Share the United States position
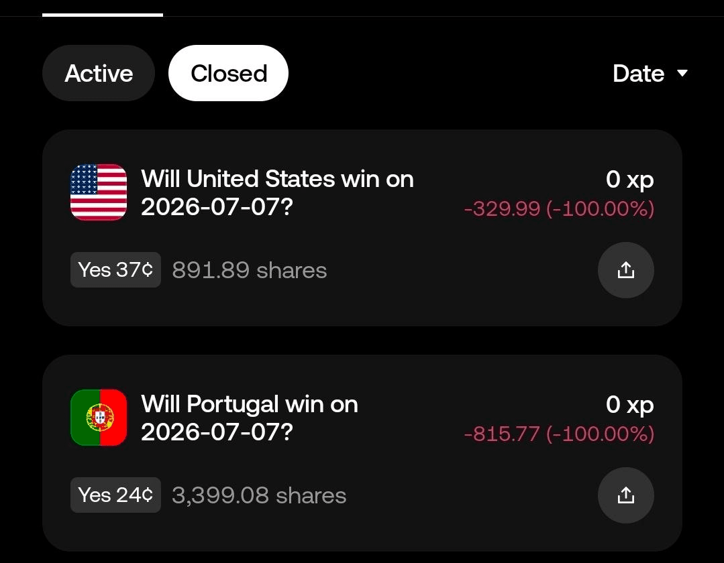The width and height of the screenshot is (724, 563). [x=625, y=269]
